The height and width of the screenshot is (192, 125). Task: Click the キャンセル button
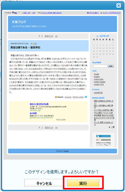coord(44,183)
